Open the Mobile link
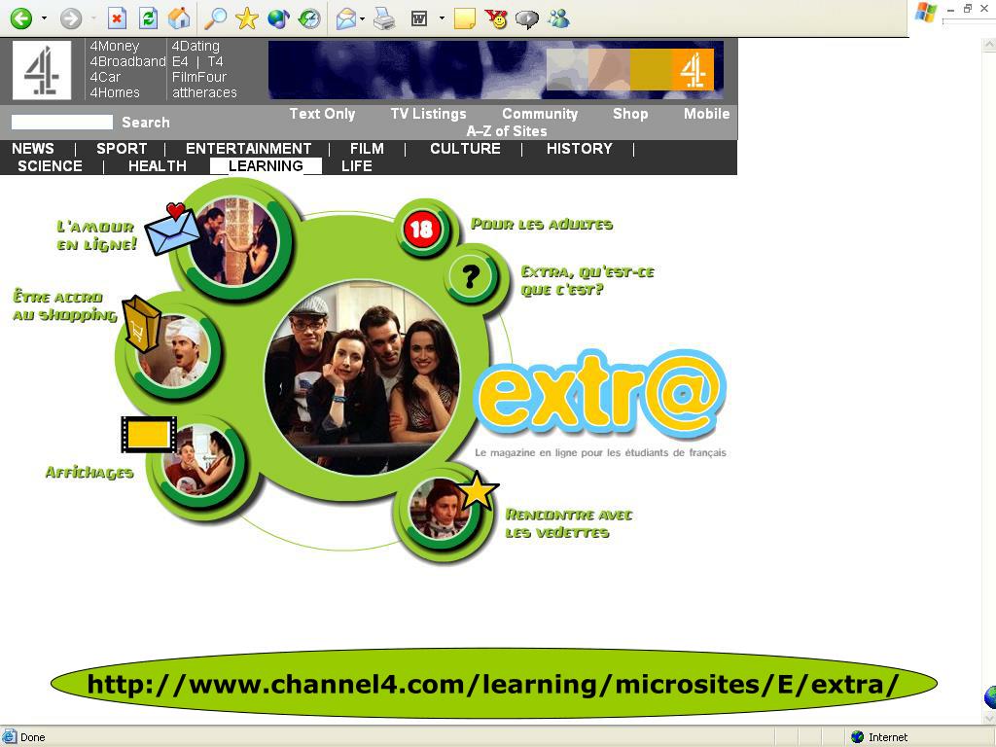 [706, 114]
